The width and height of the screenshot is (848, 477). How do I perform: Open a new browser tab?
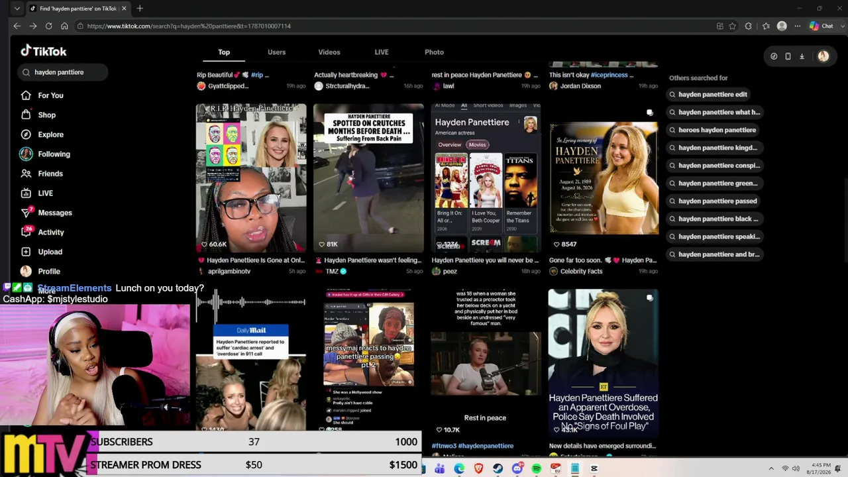pos(140,9)
